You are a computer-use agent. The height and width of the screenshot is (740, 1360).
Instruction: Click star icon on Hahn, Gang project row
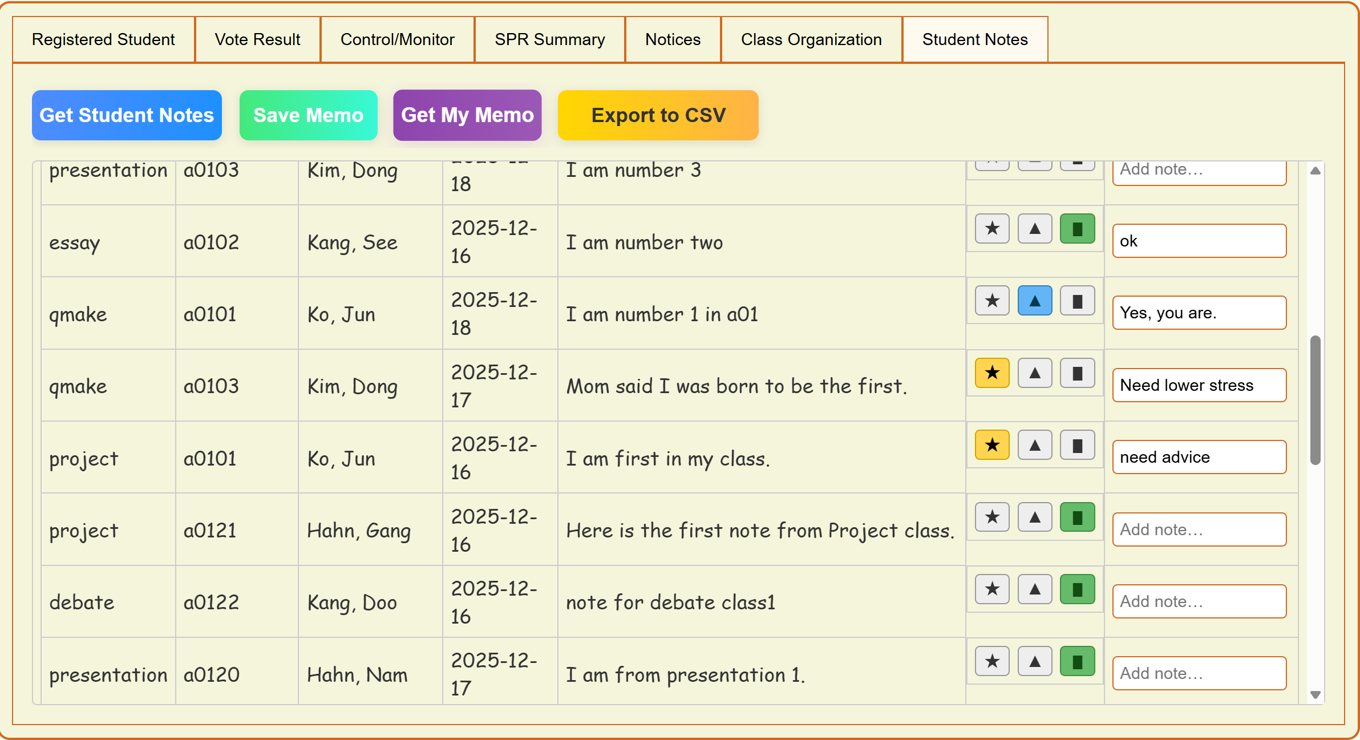(992, 517)
